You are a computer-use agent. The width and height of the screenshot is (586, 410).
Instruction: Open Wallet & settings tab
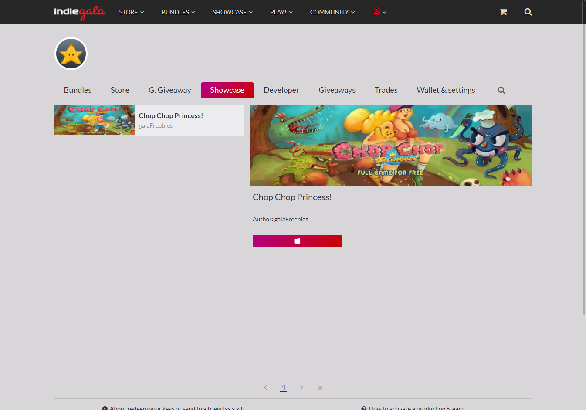(446, 90)
